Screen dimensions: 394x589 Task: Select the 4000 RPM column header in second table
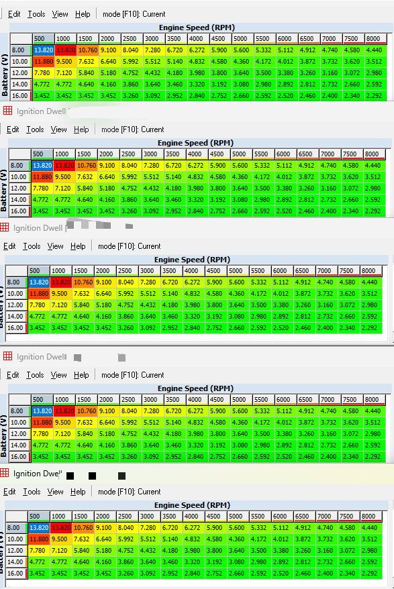[197, 154]
